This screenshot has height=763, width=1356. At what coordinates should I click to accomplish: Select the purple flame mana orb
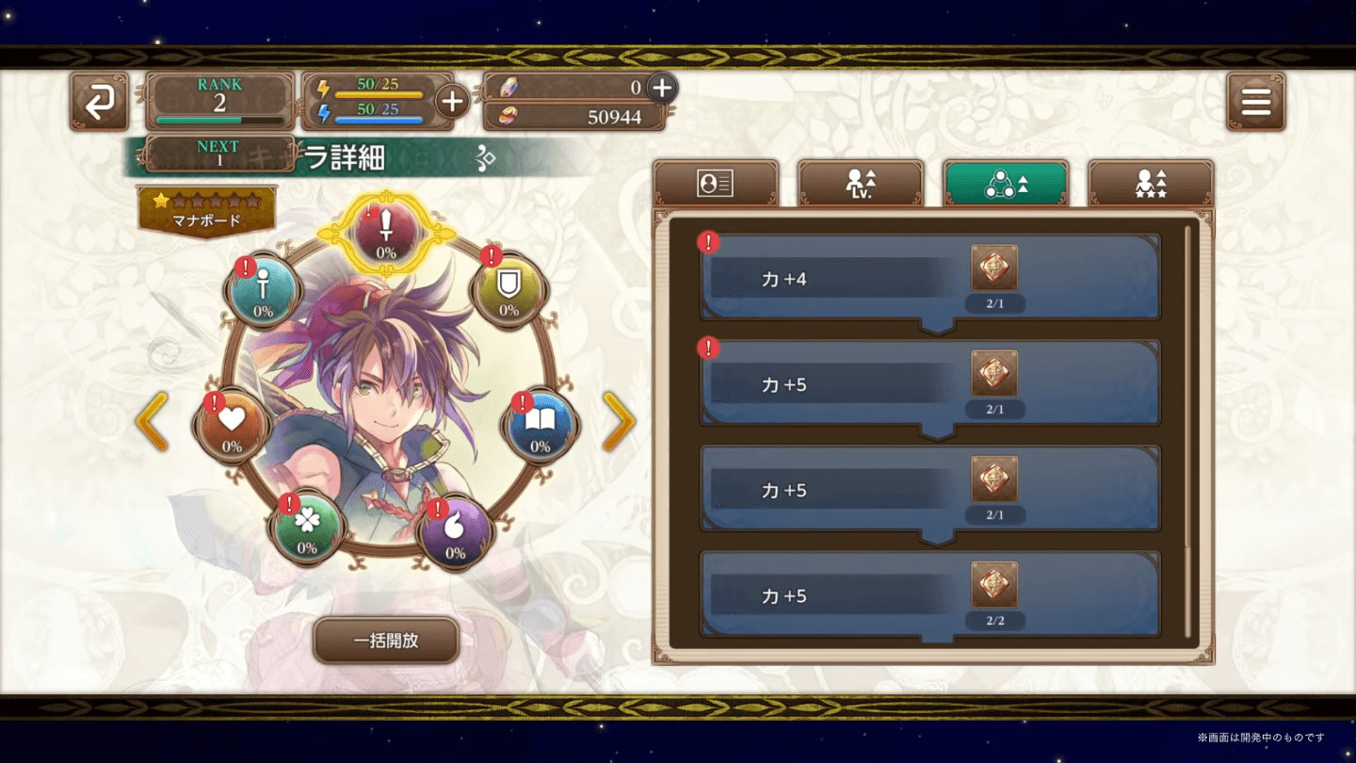[x=455, y=532]
